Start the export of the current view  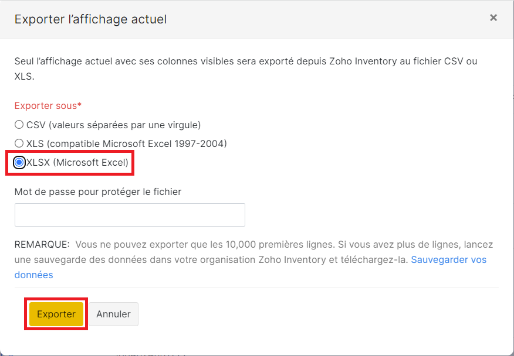click(x=56, y=314)
